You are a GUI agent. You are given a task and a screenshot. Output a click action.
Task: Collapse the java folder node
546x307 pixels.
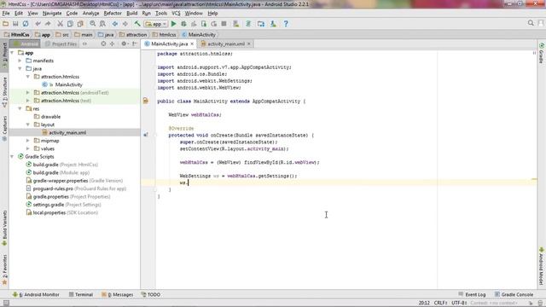[20, 68]
